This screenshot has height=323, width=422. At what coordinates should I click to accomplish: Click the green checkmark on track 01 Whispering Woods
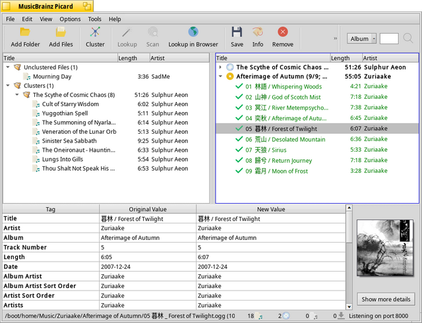tap(239, 86)
